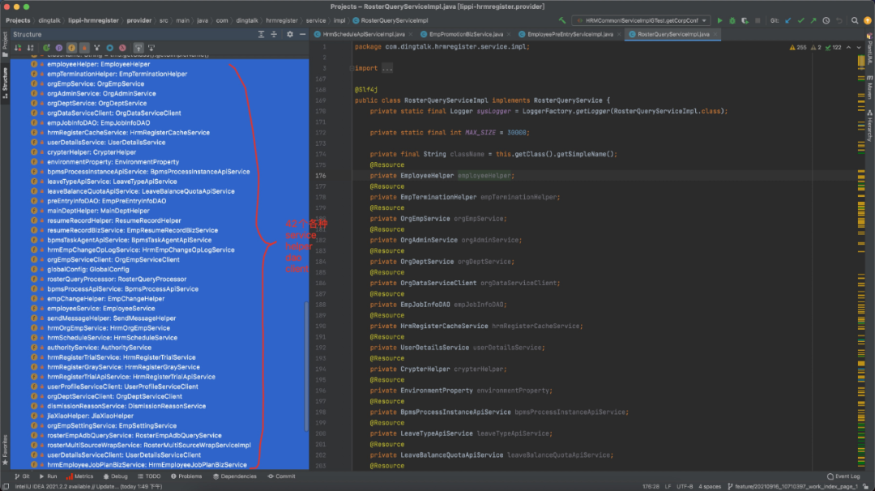
Task: Switch to HrmScheduleApiServiceImpl.java tab
Action: click(x=363, y=35)
